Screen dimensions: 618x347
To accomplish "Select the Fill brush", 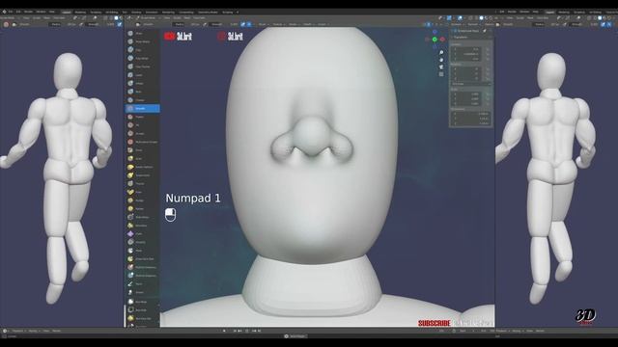I will pyautogui.click(x=142, y=125).
